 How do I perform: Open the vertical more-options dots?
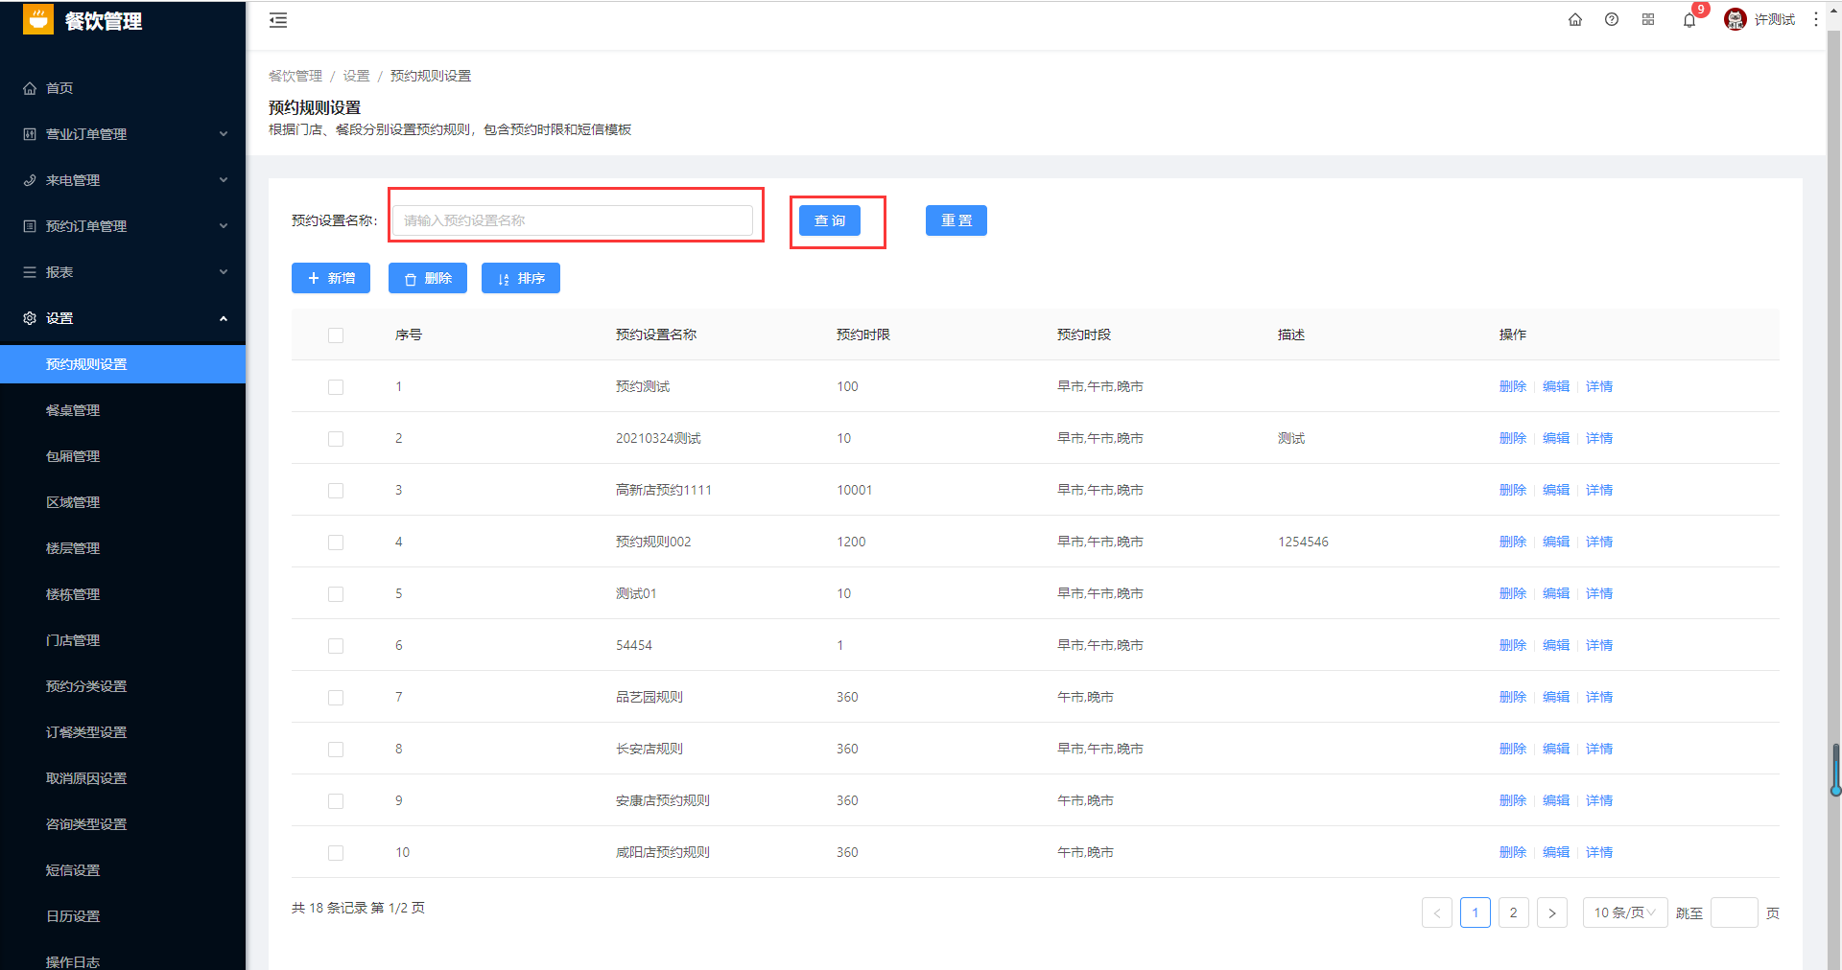point(1816,19)
